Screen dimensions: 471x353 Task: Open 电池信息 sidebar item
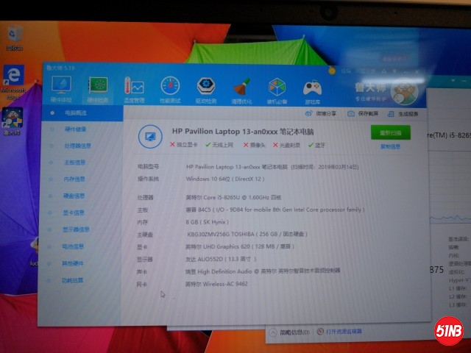click(x=74, y=246)
